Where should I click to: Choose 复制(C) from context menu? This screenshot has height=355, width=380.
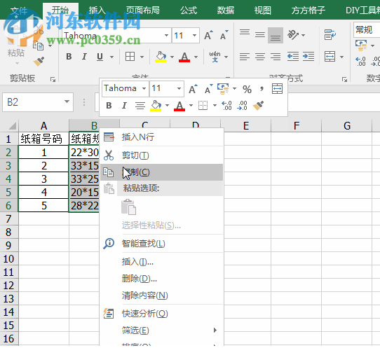[162, 172]
